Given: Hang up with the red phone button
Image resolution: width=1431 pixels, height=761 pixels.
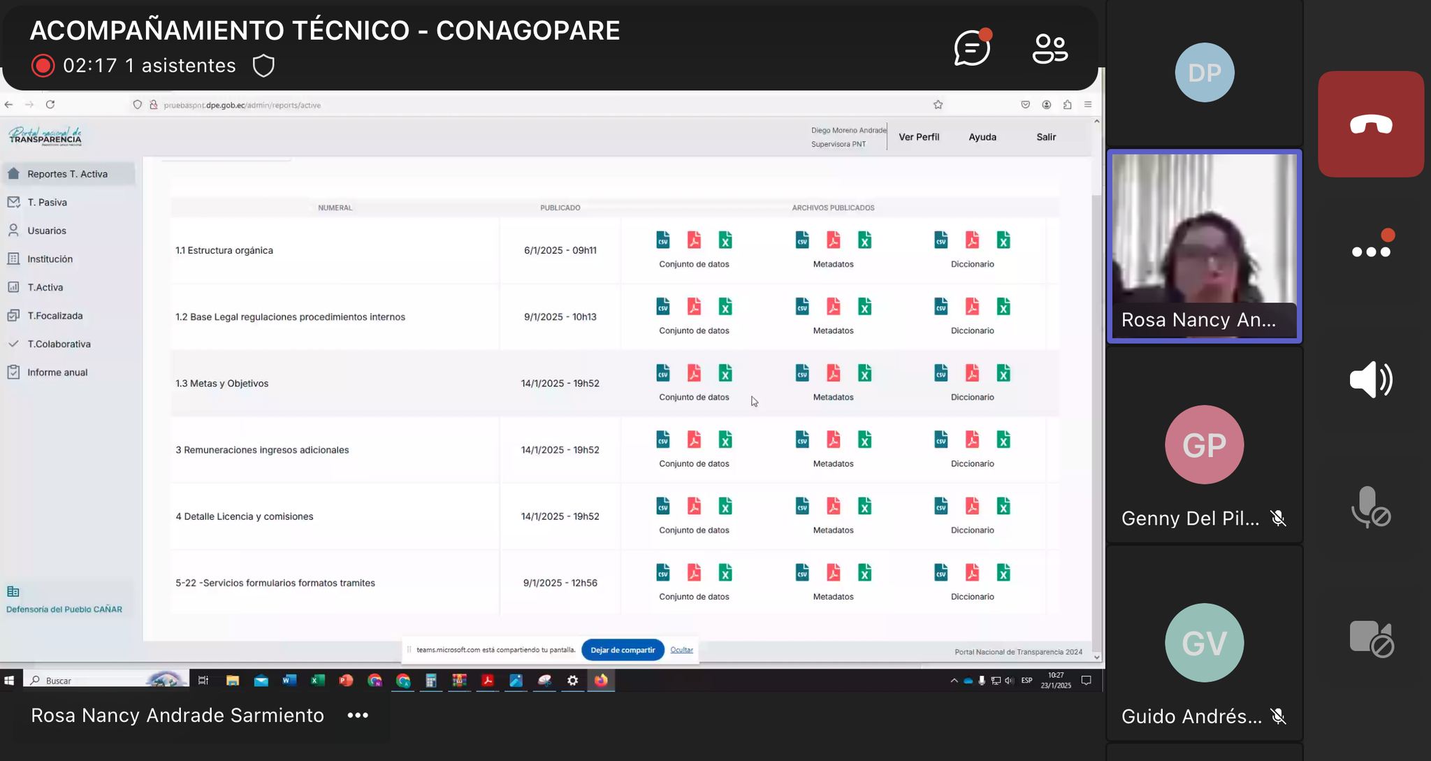Looking at the screenshot, I should click(x=1370, y=124).
